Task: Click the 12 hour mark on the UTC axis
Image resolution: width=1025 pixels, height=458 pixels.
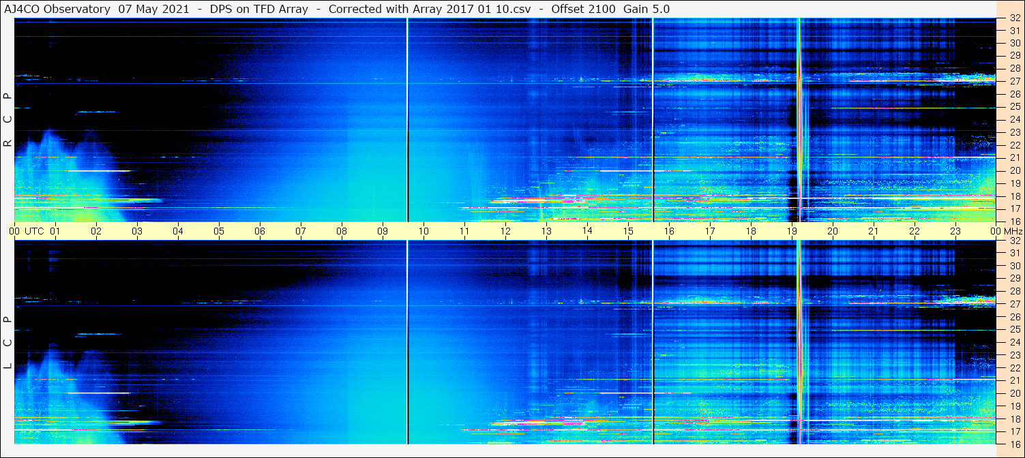Action: pyautogui.click(x=505, y=231)
